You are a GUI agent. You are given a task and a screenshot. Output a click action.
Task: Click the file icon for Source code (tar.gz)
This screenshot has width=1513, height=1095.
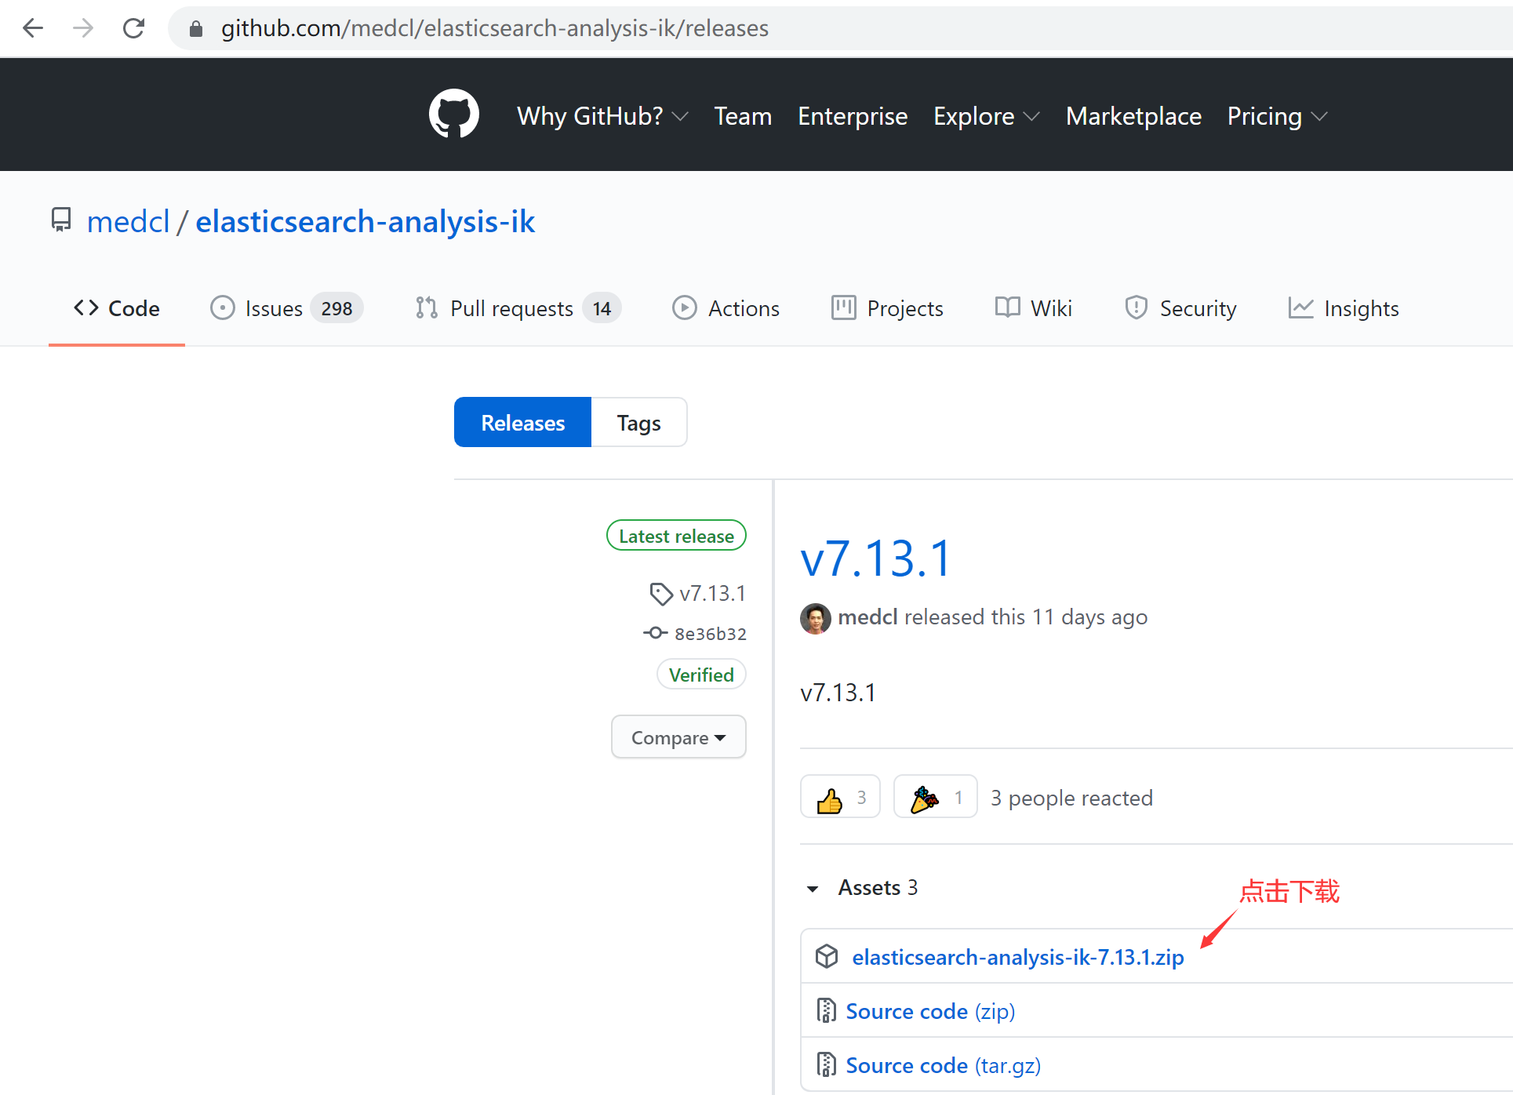[826, 1064]
